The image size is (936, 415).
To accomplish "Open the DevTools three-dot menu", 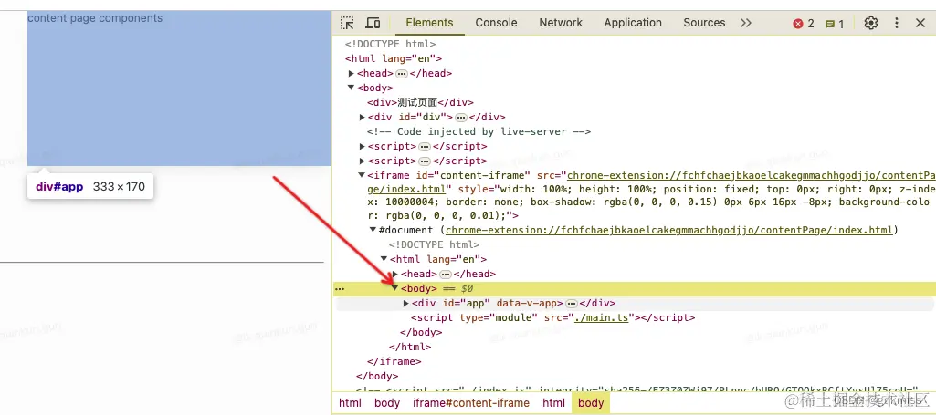I will pyautogui.click(x=896, y=23).
